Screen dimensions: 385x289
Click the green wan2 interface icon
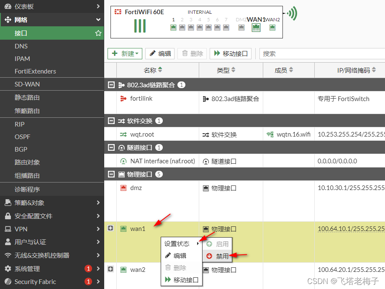[123, 270]
